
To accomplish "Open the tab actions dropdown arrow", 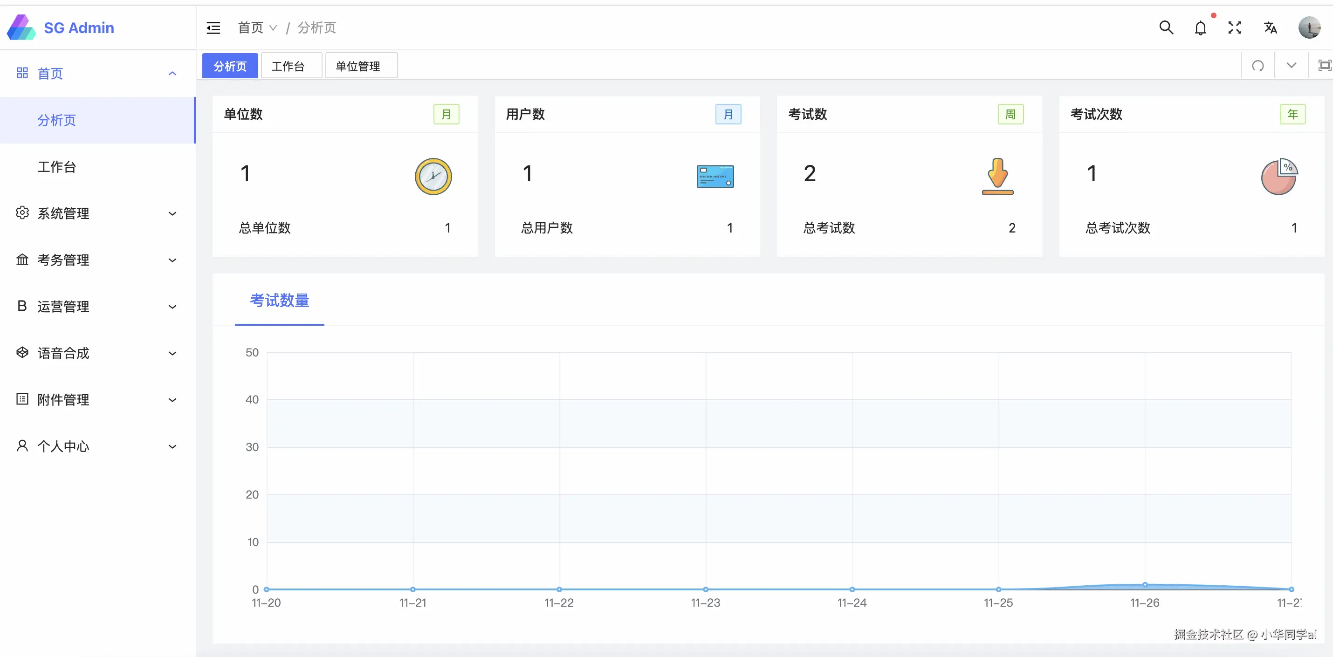I will click(1292, 66).
